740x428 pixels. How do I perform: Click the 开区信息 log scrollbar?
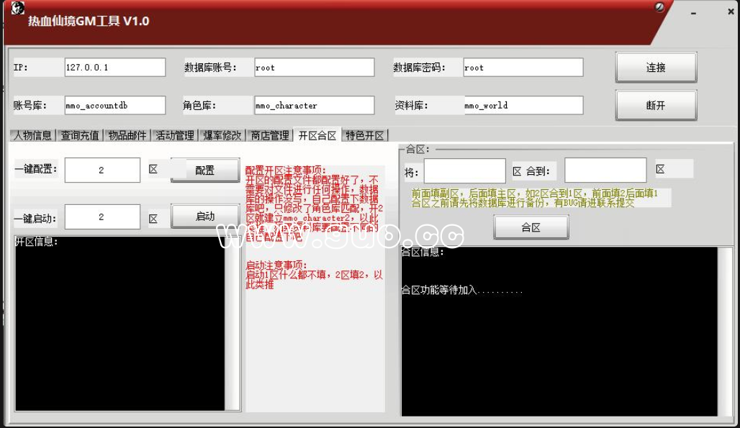pyautogui.click(x=233, y=324)
